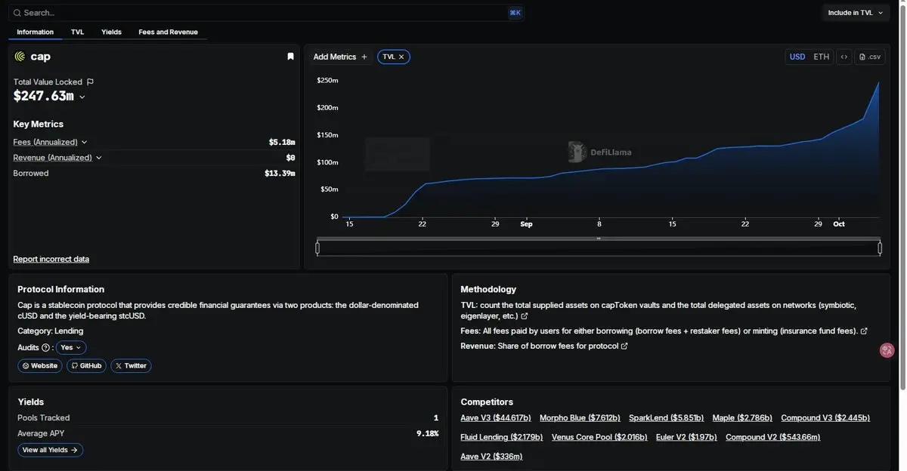The image size is (907, 471).
Task: Open the Include in TVL dropdown
Action: 856,13
